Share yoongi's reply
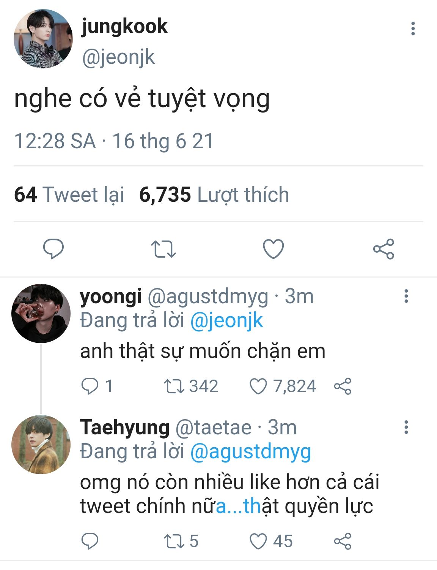This screenshot has width=437, height=570. [x=343, y=386]
